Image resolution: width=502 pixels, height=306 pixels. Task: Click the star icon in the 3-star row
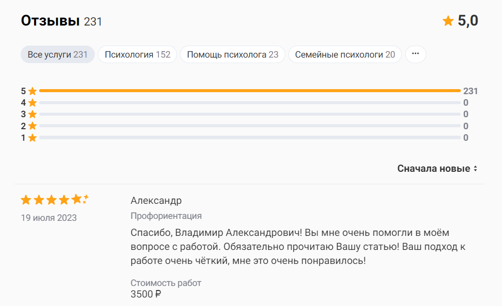point(33,114)
